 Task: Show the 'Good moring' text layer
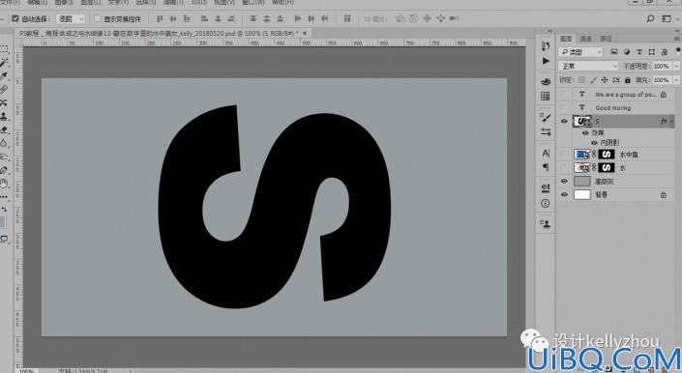click(564, 107)
